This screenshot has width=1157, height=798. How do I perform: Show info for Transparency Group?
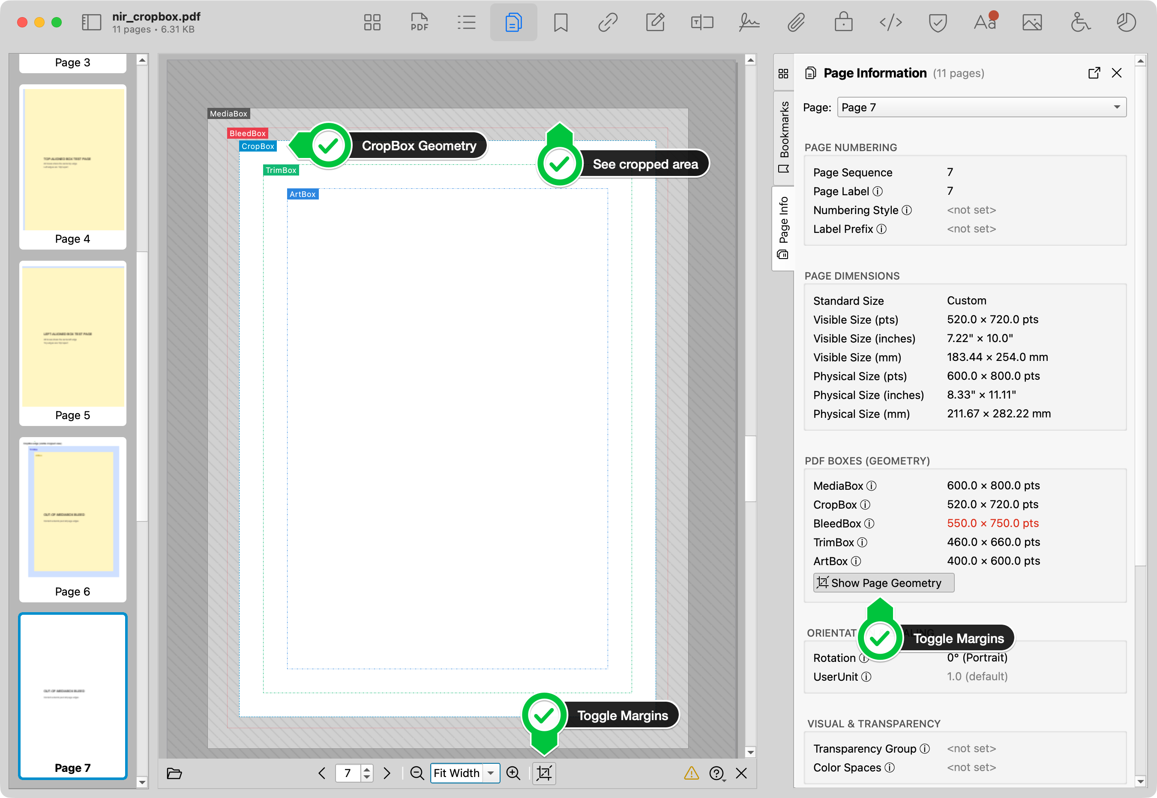click(x=925, y=749)
